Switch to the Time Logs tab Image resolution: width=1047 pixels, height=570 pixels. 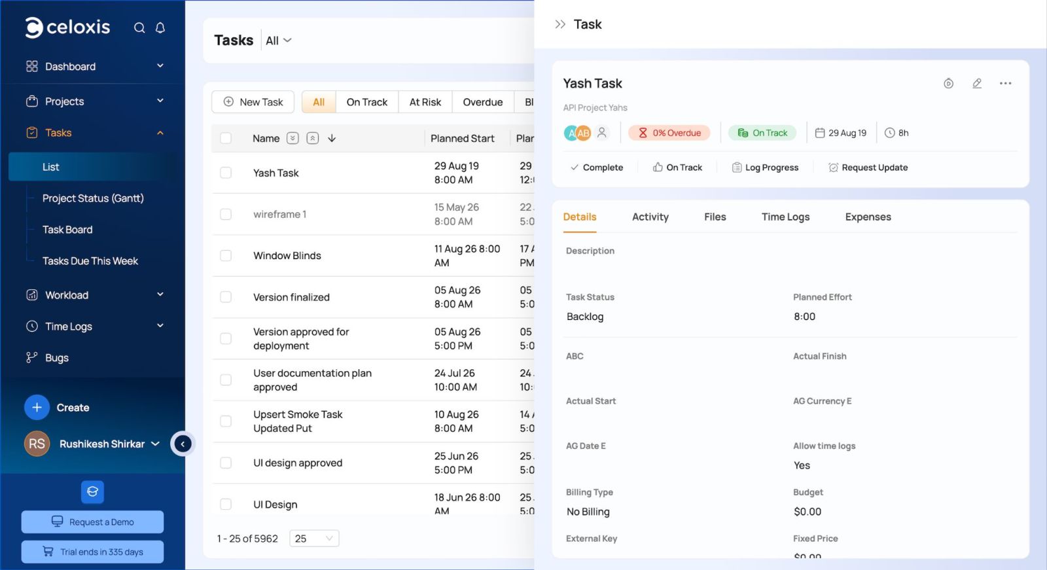[x=785, y=217]
